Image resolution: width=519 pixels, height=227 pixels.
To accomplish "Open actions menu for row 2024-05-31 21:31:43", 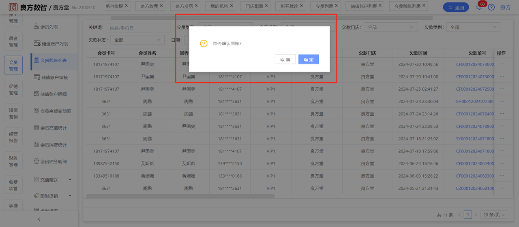I will tap(502, 188).
